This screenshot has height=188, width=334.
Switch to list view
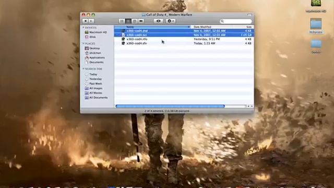coord(128,21)
